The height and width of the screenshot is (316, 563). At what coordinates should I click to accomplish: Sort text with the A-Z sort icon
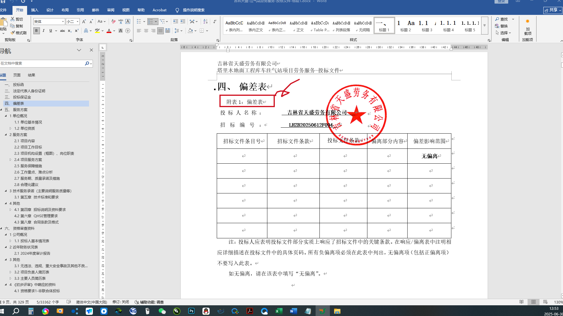(205, 21)
